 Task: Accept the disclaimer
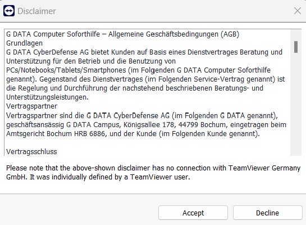click(x=193, y=213)
